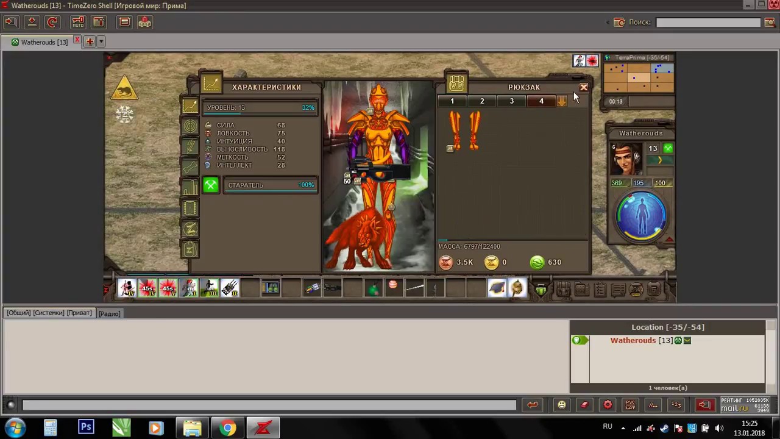
Task: Toggle РУС/LAT keyboard layout button
Action: (x=631, y=404)
